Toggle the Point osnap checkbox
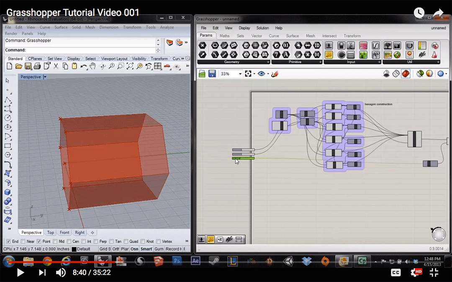Image resolution: width=452 pixels, height=282 pixels. (x=39, y=241)
